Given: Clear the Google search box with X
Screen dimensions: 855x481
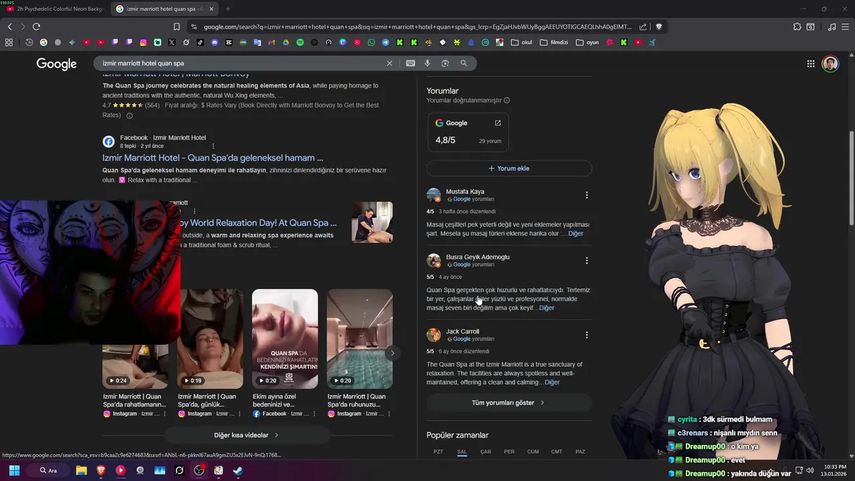Looking at the screenshot, I should pyautogui.click(x=389, y=63).
